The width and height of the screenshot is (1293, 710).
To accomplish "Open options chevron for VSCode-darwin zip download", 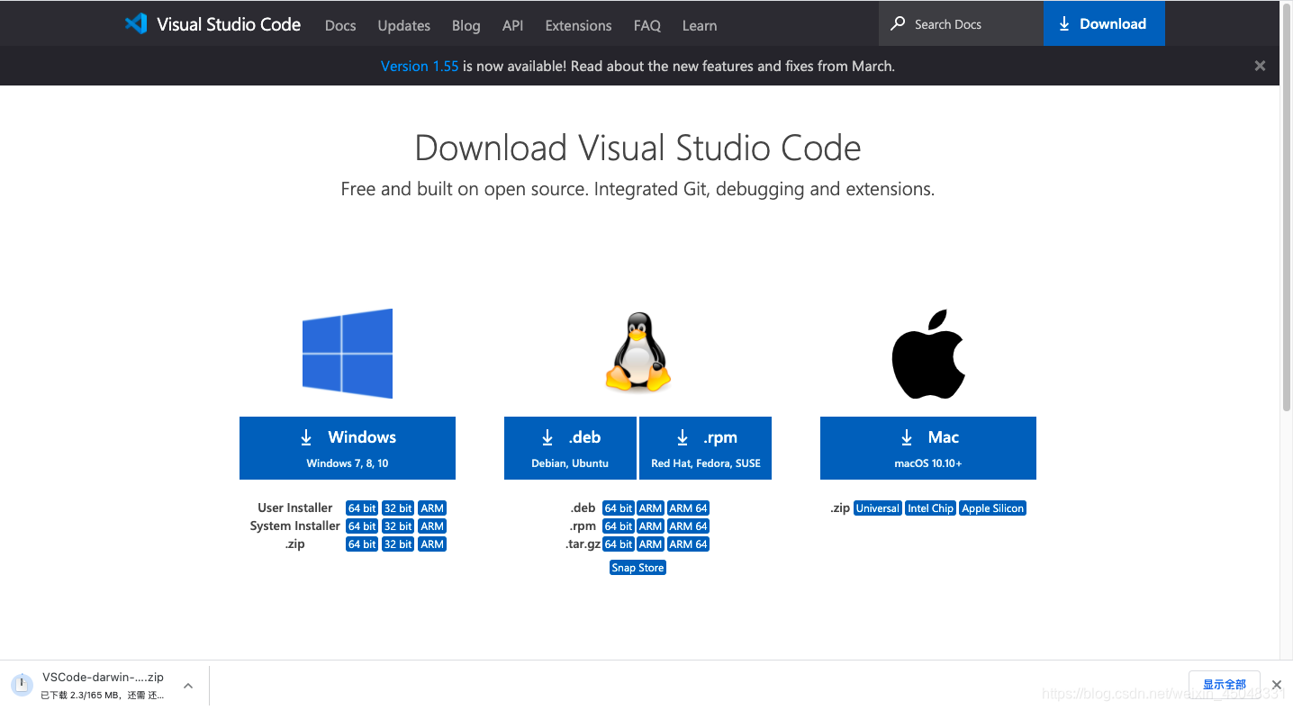I will coord(188,686).
